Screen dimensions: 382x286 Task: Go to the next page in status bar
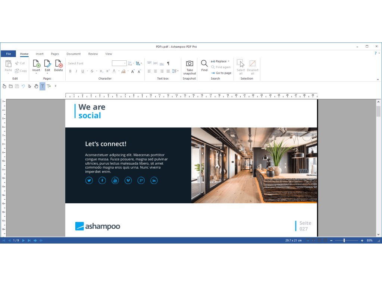(x=24, y=241)
